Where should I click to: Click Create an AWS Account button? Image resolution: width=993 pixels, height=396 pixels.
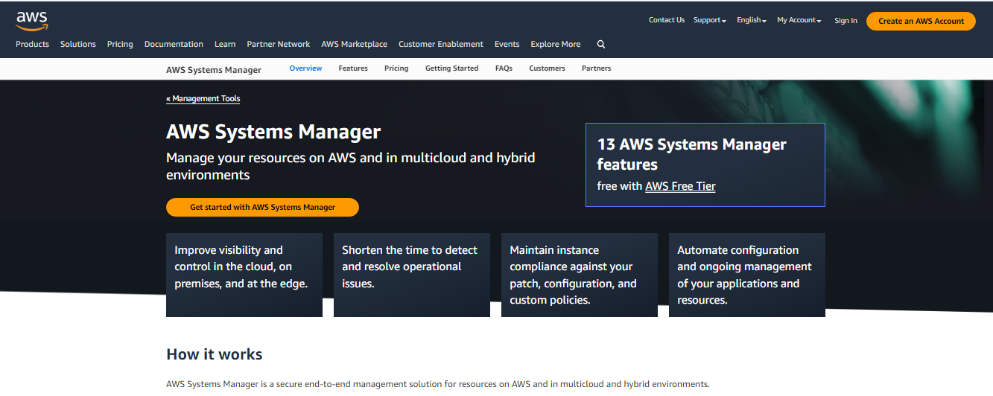(x=921, y=21)
